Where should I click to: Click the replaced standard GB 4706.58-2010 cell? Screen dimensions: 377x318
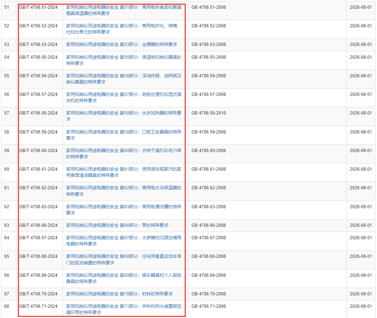[x=208, y=113]
